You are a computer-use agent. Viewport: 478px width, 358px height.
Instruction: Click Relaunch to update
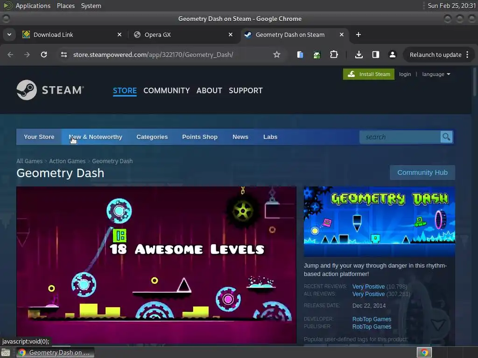click(x=436, y=55)
